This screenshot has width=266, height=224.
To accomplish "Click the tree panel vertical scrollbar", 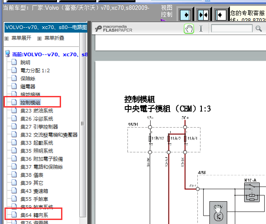I will click(x=82, y=124).
